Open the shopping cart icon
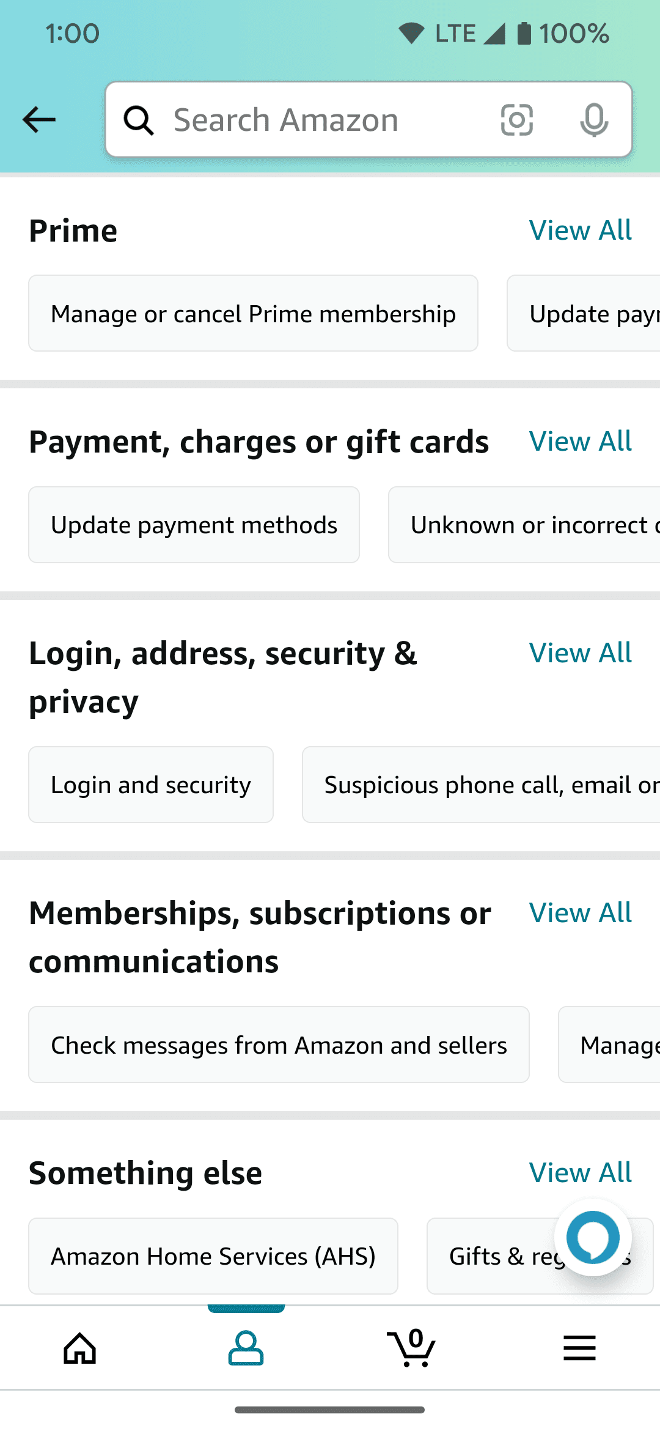The width and height of the screenshot is (660, 1431). pos(412,1348)
